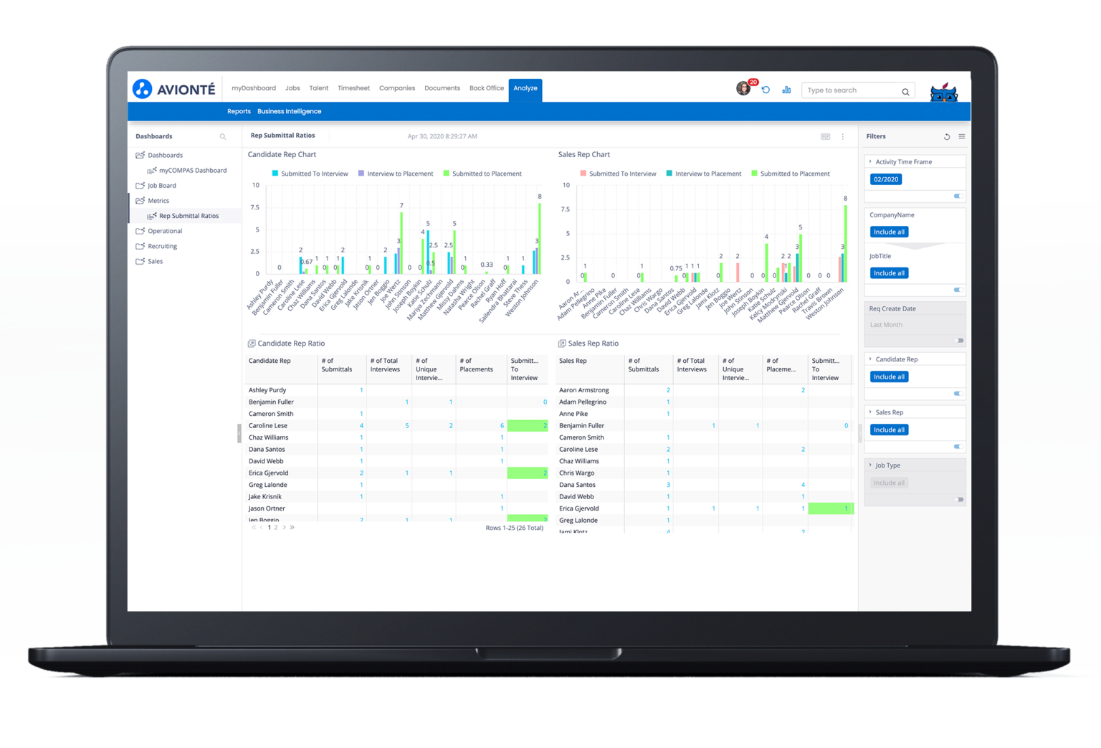Click the myCOMPAS Dashboard item icon
The width and height of the screenshot is (1101, 748).
[x=152, y=171]
